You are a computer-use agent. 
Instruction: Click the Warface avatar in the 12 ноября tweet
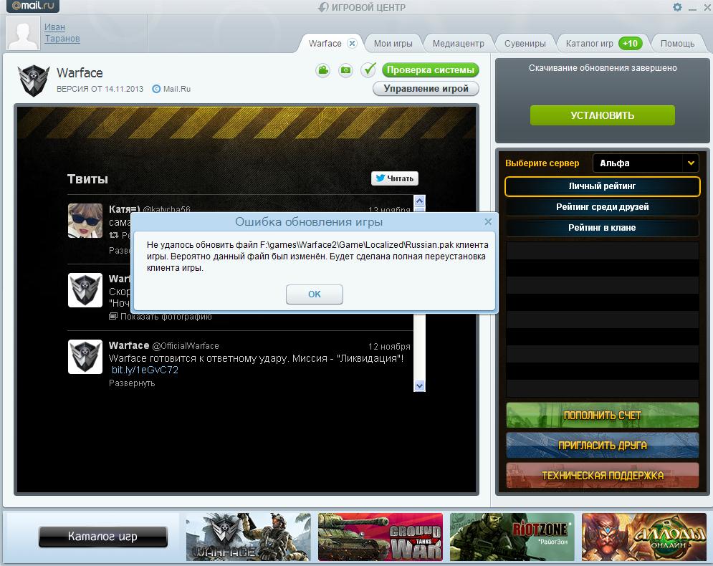pos(85,357)
